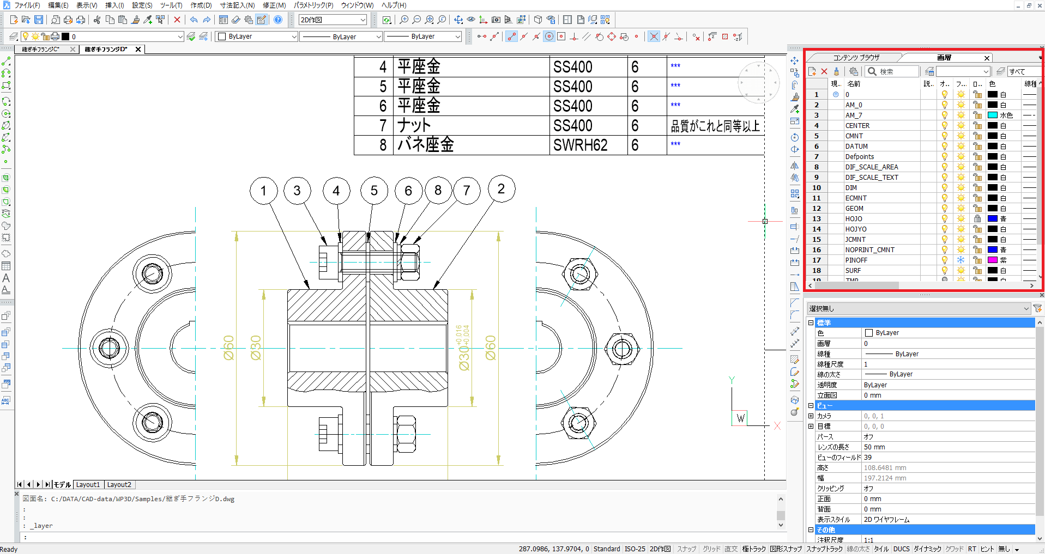
Task: Click the new layer icon in layer panel
Action: 812,71
